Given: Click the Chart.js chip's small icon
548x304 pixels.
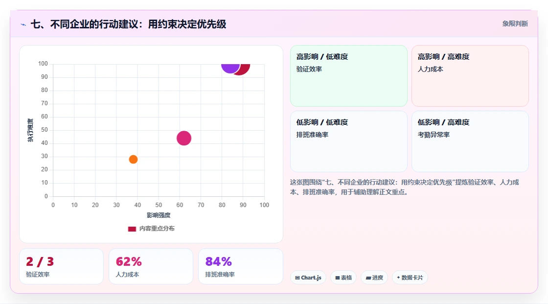Looking at the screenshot, I should pyautogui.click(x=297, y=278).
